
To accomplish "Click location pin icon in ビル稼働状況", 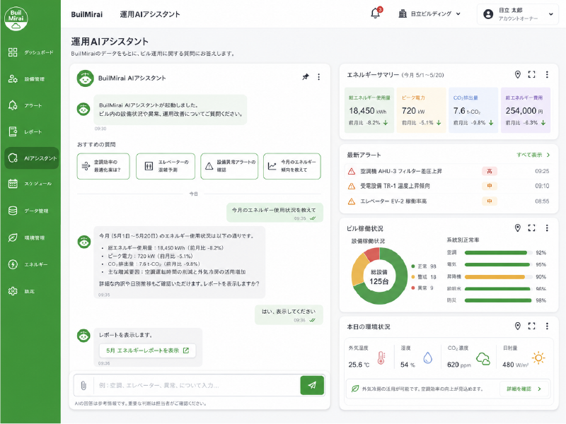I will pos(517,228).
